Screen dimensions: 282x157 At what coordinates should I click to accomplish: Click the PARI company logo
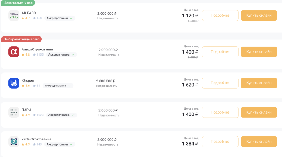tap(14, 112)
